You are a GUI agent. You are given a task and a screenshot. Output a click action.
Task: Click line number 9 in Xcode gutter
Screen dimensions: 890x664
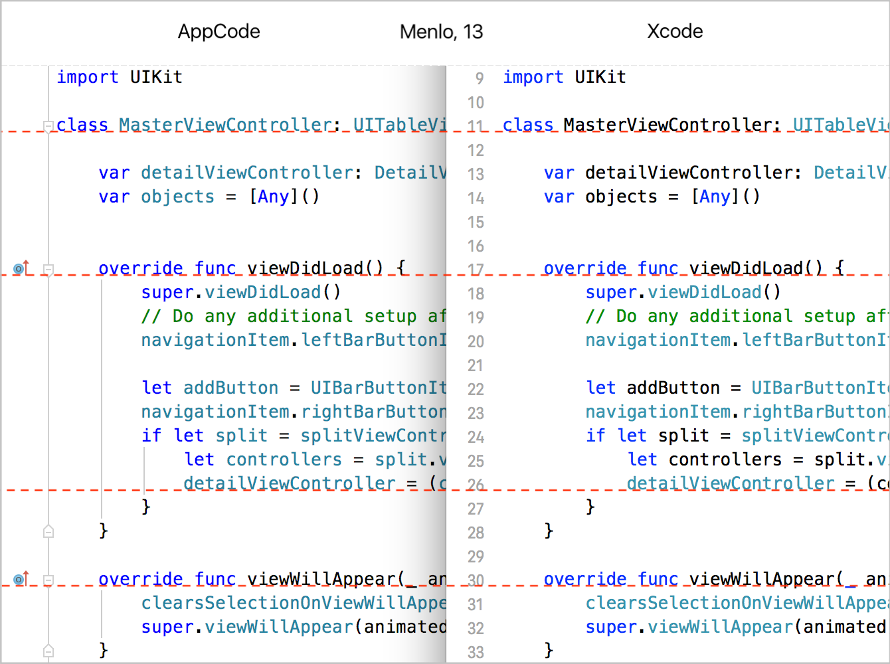point(480,78)
